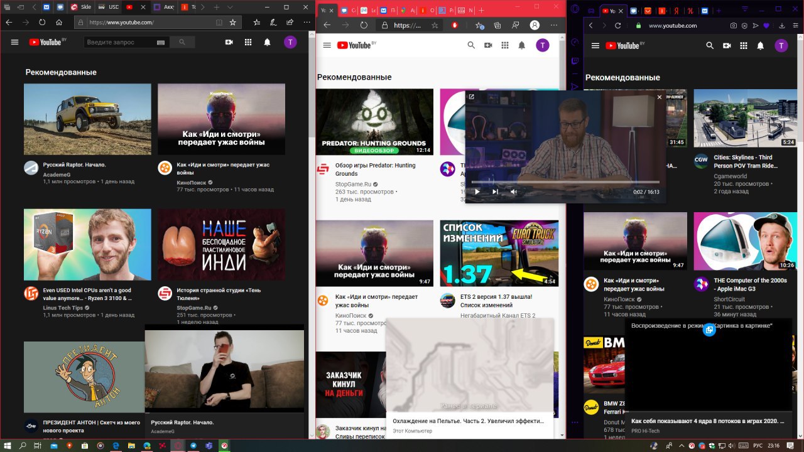The height and width of the screenshot is (452, 804).
Task: Open a new tab in the middle browser
Action: click(x=481, y=11)
